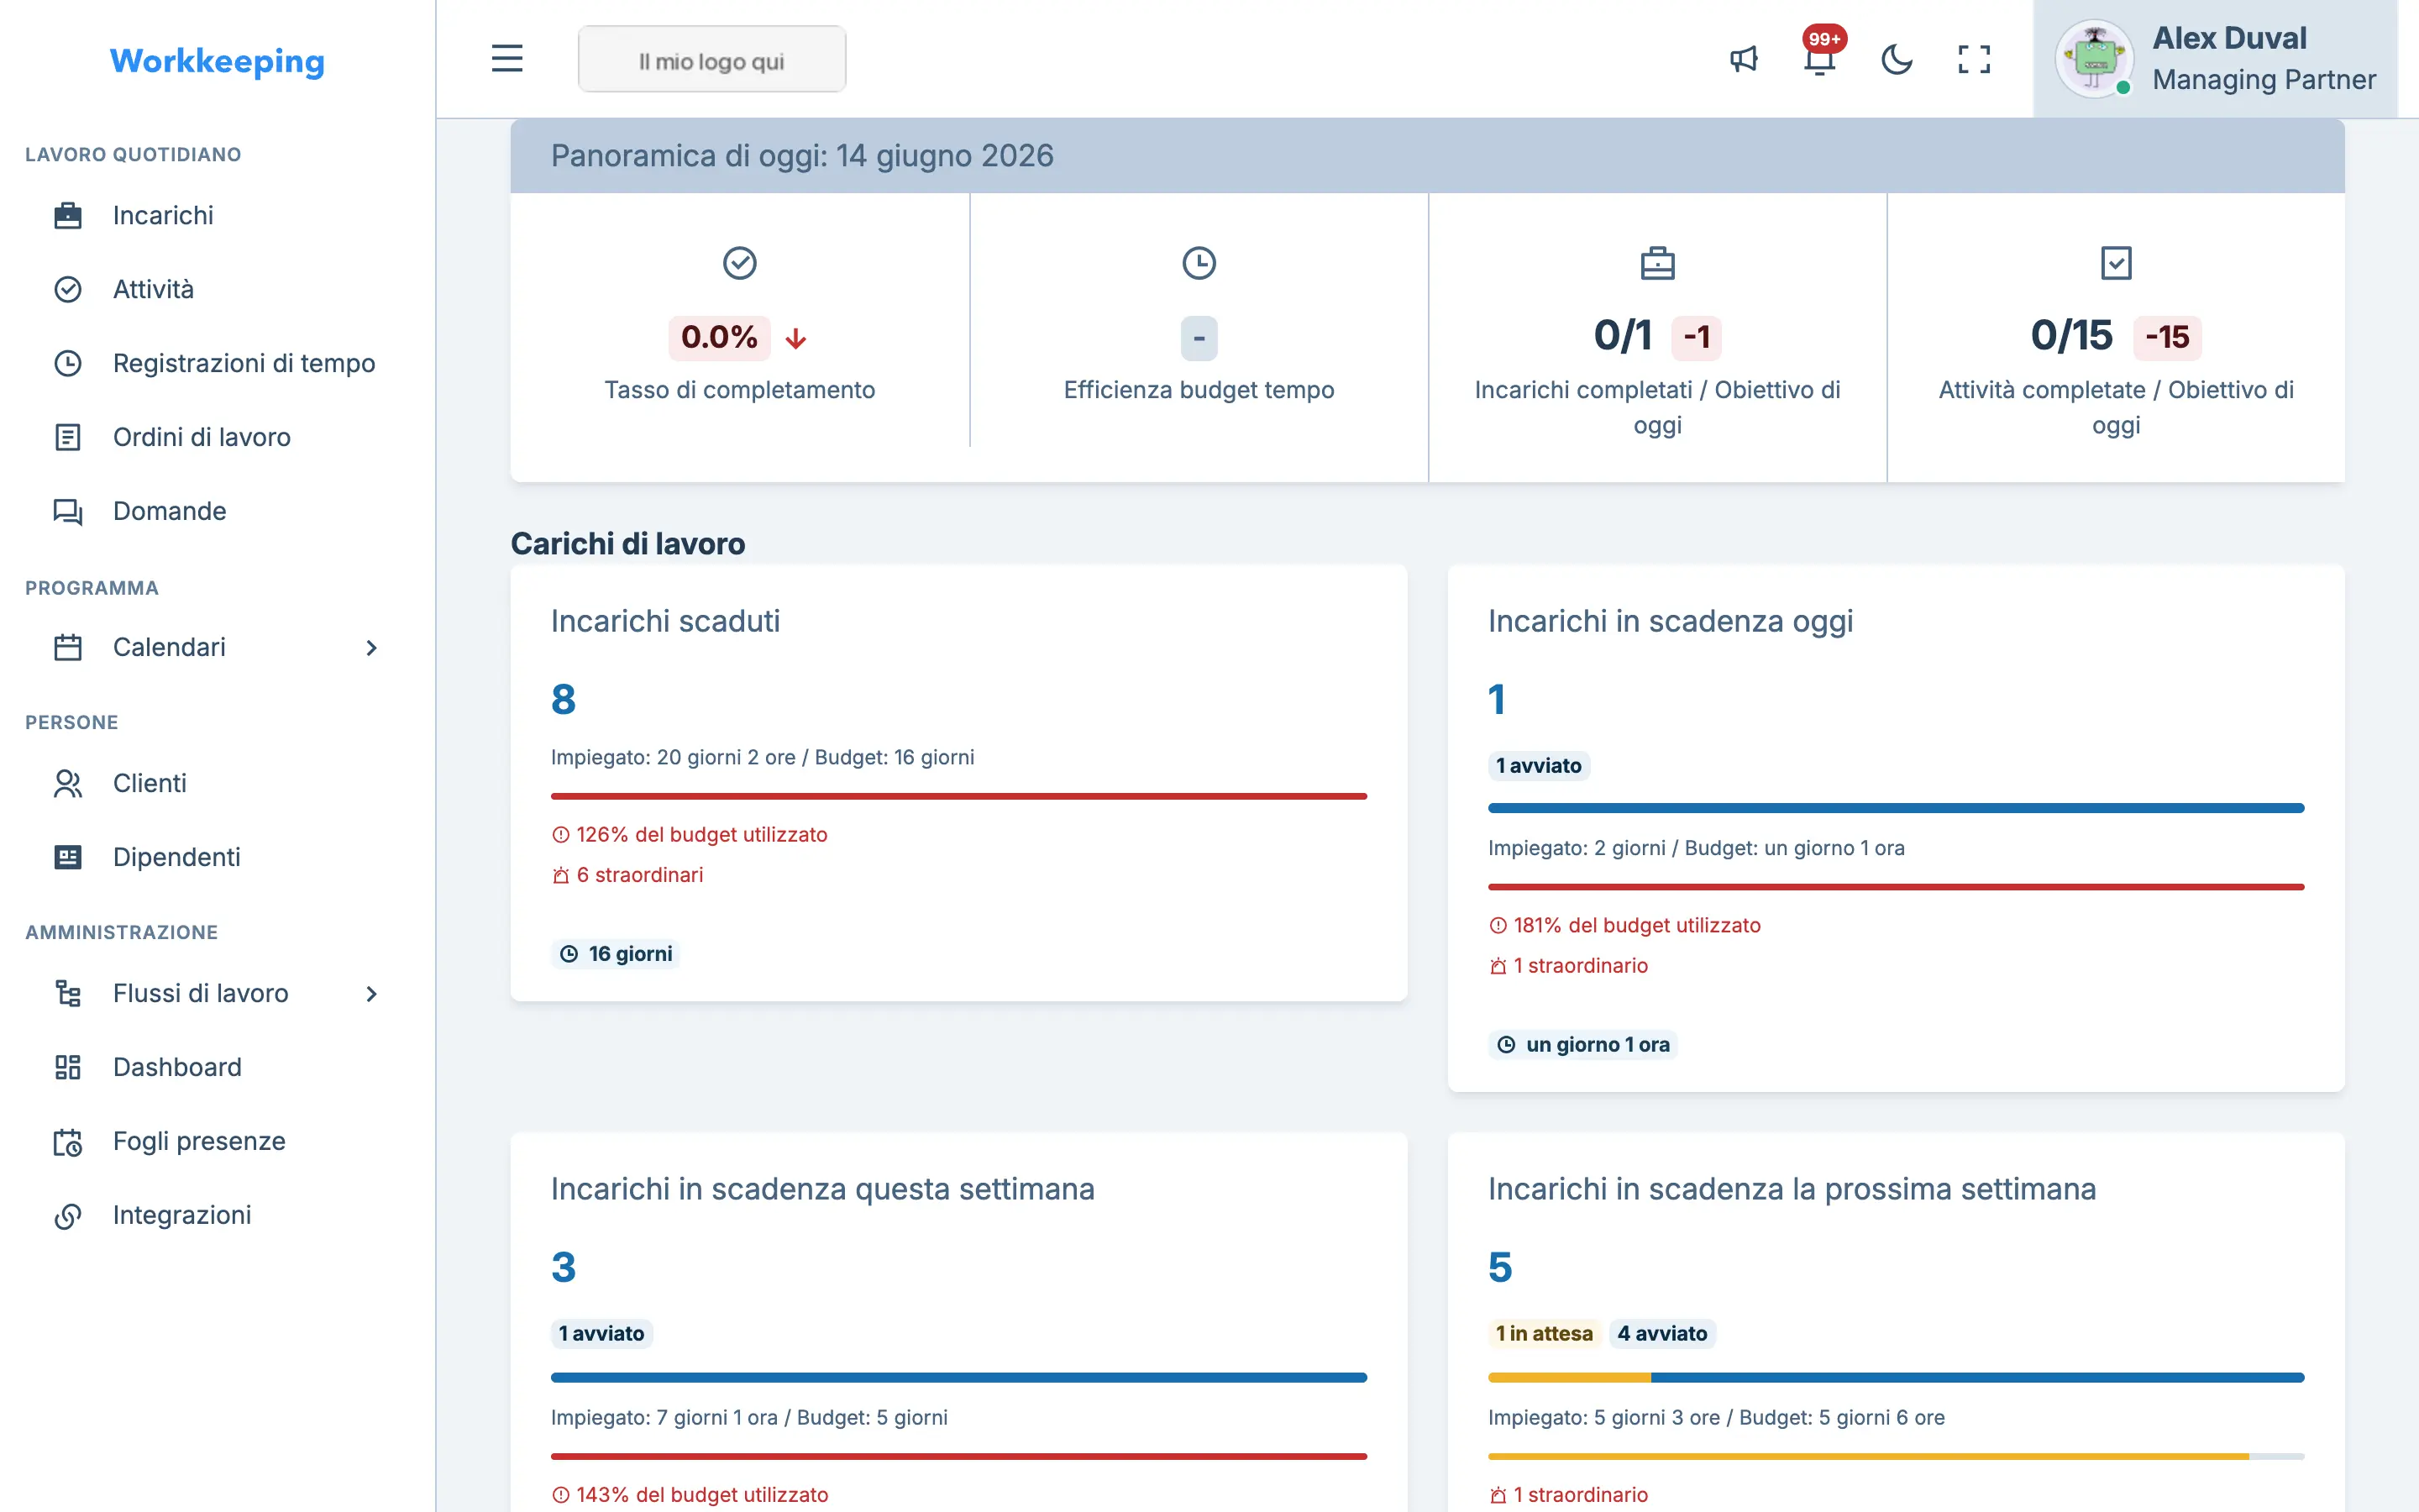2419x1512 pixels.
Task: Click '1 avviato' tag in scadenza oggi
Action: [1539, 766]
